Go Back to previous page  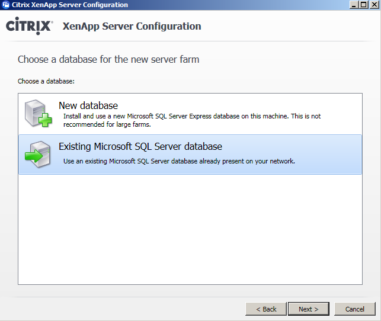click(x=266, y=309)
